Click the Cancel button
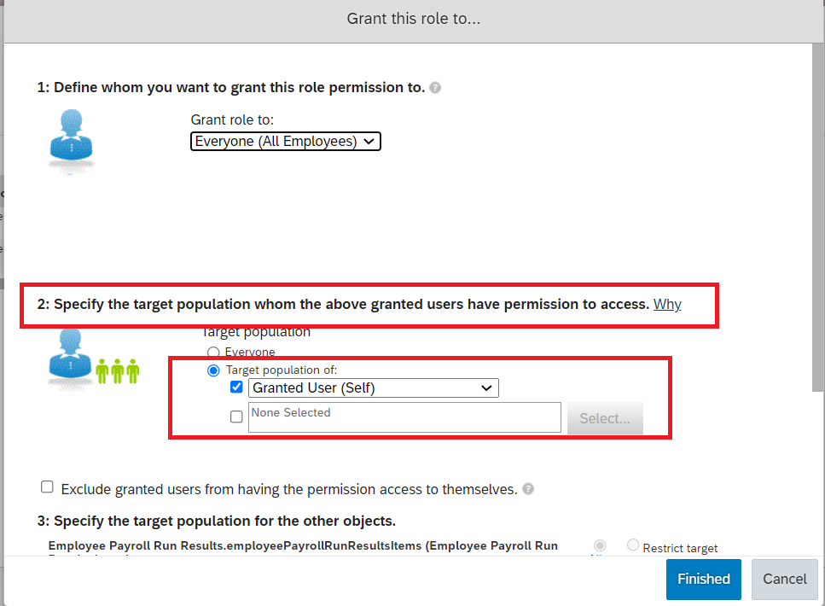Viewport: 825px width, 606px height. 785,580
